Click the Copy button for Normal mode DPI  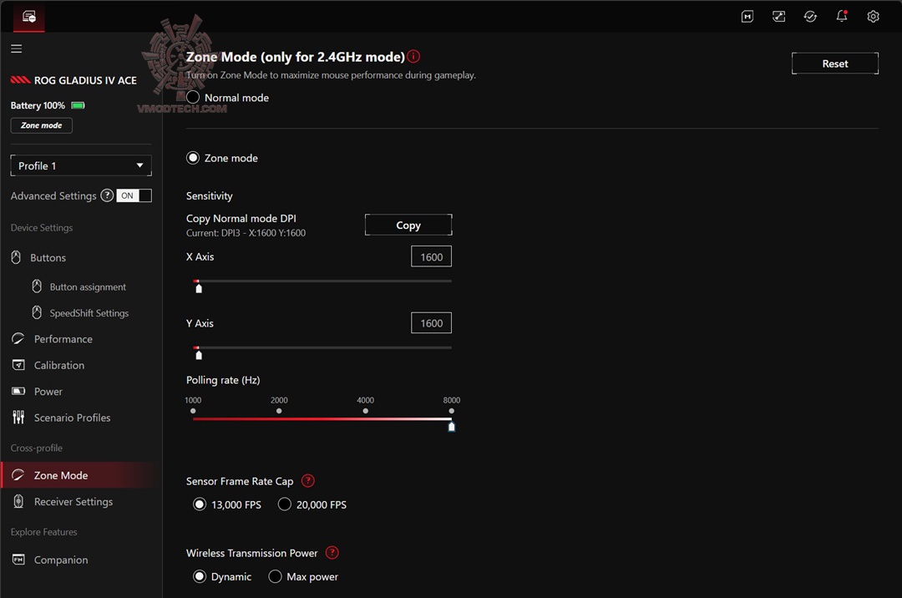point(408,225)
